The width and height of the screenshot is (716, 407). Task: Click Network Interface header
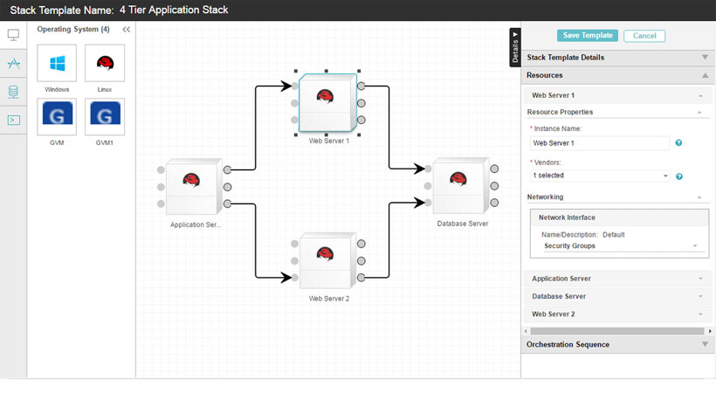pos(619,217)
